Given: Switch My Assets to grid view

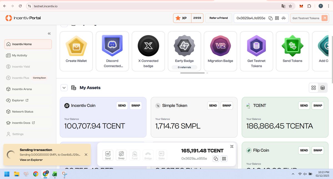Looking at the screenshot, I should (314, 88).
